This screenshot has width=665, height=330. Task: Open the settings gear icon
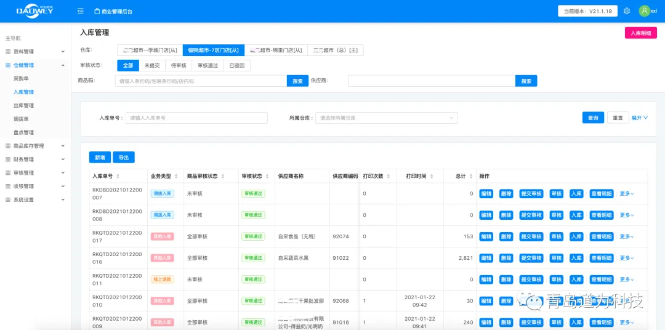(x=627, y=11)
